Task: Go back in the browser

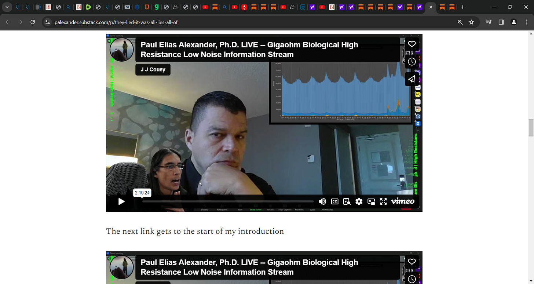Action: pyautogui.click(x=8, y=22)
